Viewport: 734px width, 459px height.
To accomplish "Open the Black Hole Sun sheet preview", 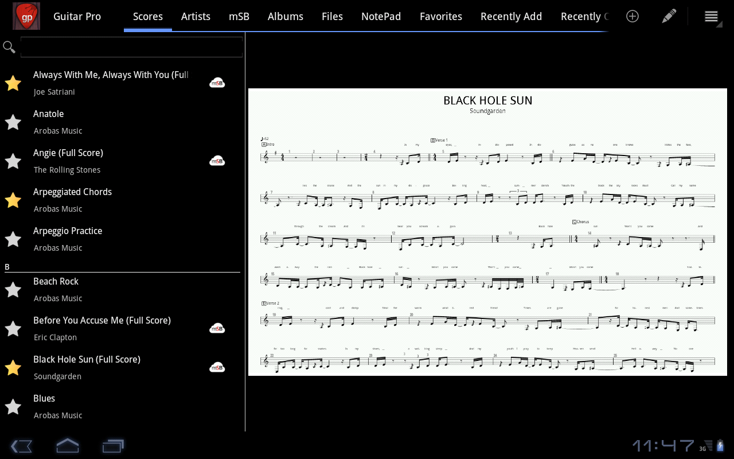I will coord(487,232).
